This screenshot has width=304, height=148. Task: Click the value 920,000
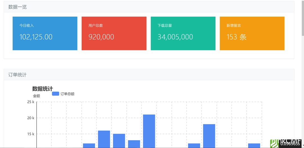pyautogui.click(x=101, y=37)
